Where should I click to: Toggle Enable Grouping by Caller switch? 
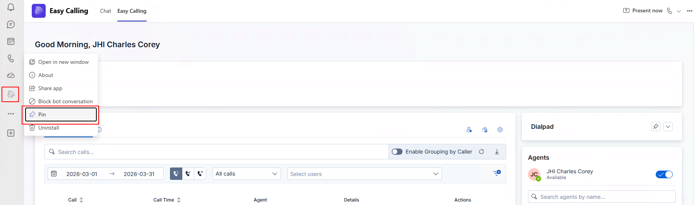(x=397, y=152)
